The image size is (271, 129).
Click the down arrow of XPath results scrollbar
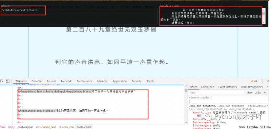click(264, 22)
